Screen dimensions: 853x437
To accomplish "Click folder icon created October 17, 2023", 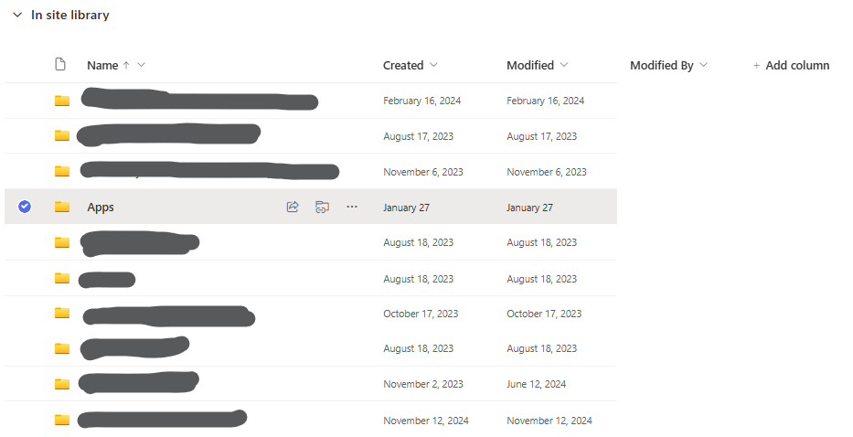I will pyautogui.click(x=62, y=314).
